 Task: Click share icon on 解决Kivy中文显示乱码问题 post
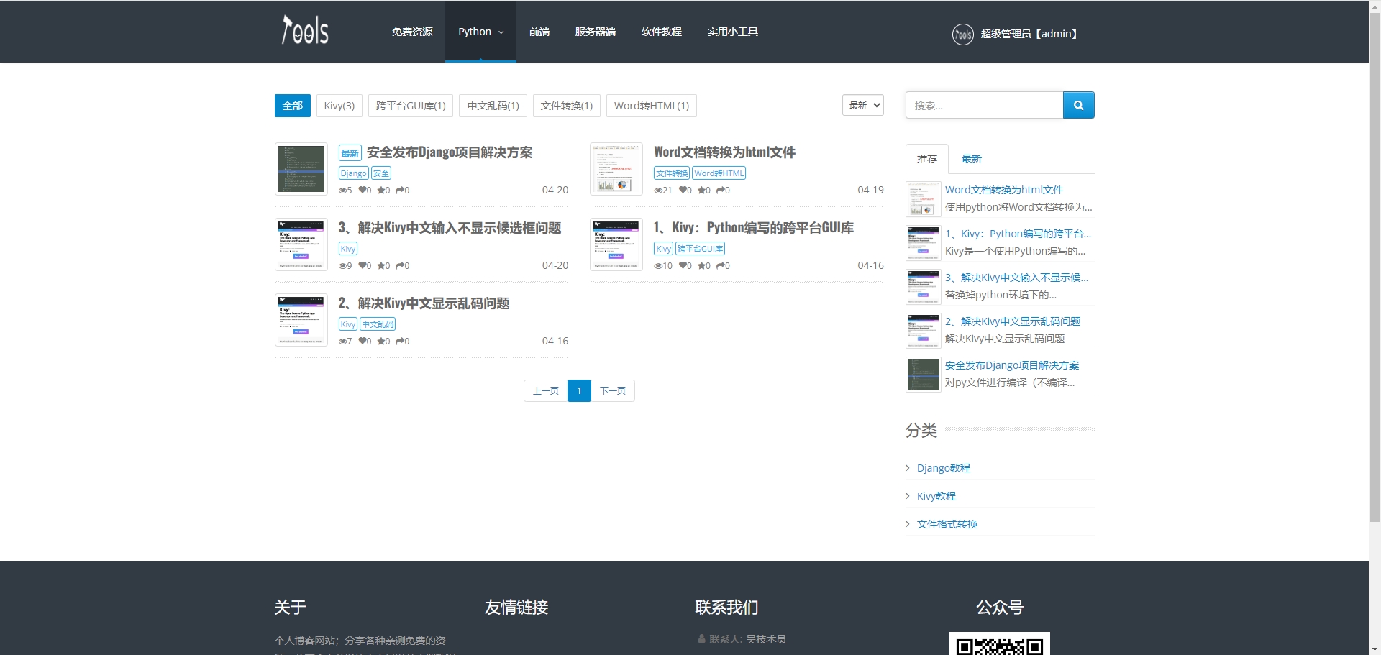click(x=399, y=342)
